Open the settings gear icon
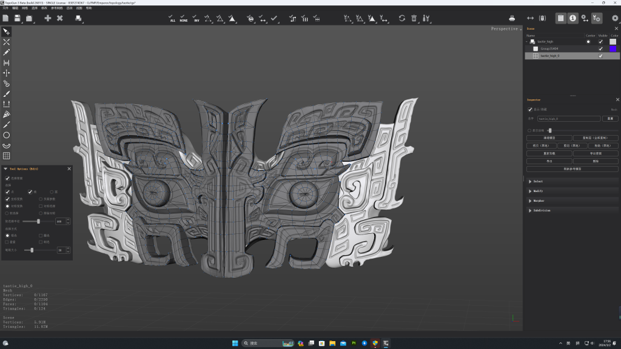The image size is (621, 349). click(x=615, y=18)
